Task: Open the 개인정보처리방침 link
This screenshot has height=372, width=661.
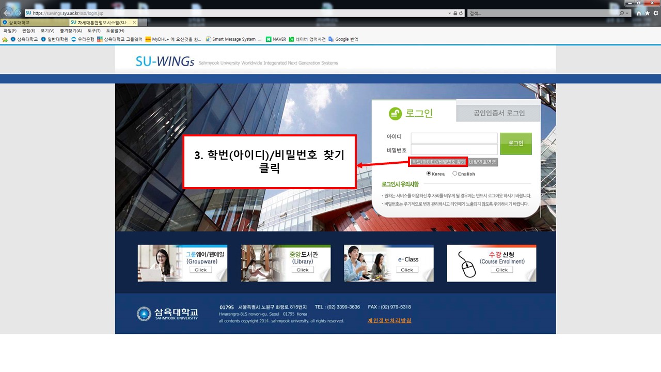Action: click(x=389, y=320)
